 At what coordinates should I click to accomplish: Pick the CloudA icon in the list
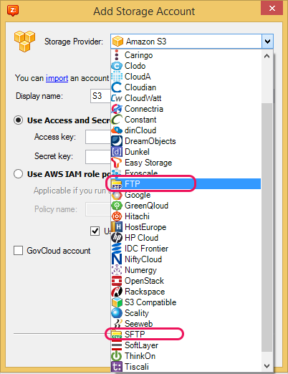point(117,77)
